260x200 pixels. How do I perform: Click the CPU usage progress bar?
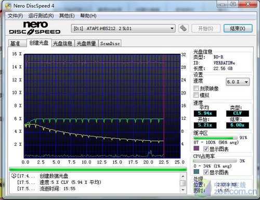215,161
